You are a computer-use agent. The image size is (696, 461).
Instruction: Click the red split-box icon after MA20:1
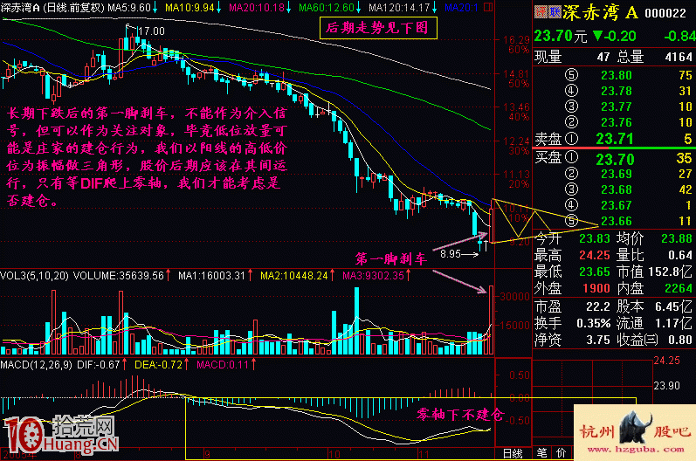(x=488, y=7)
